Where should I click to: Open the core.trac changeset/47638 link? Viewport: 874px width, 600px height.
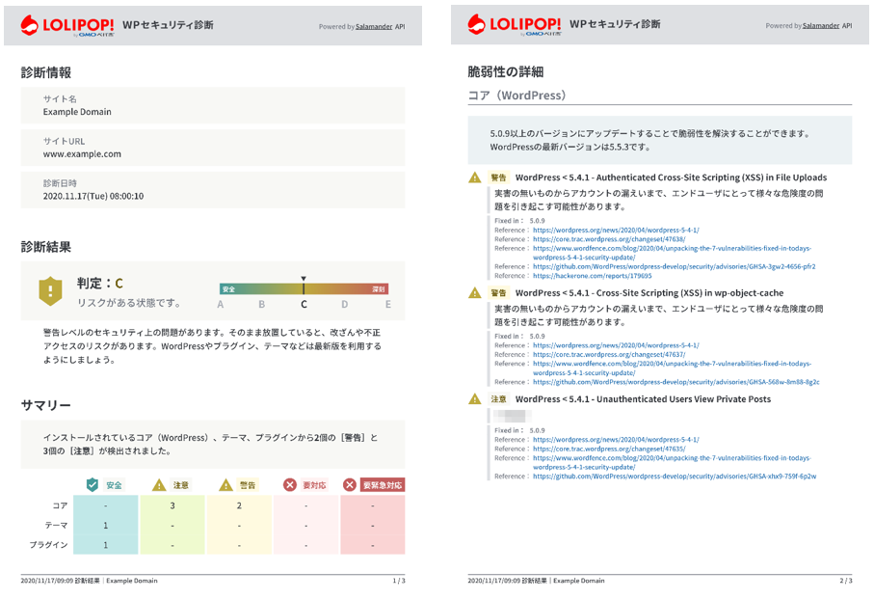tap(609, 239)
